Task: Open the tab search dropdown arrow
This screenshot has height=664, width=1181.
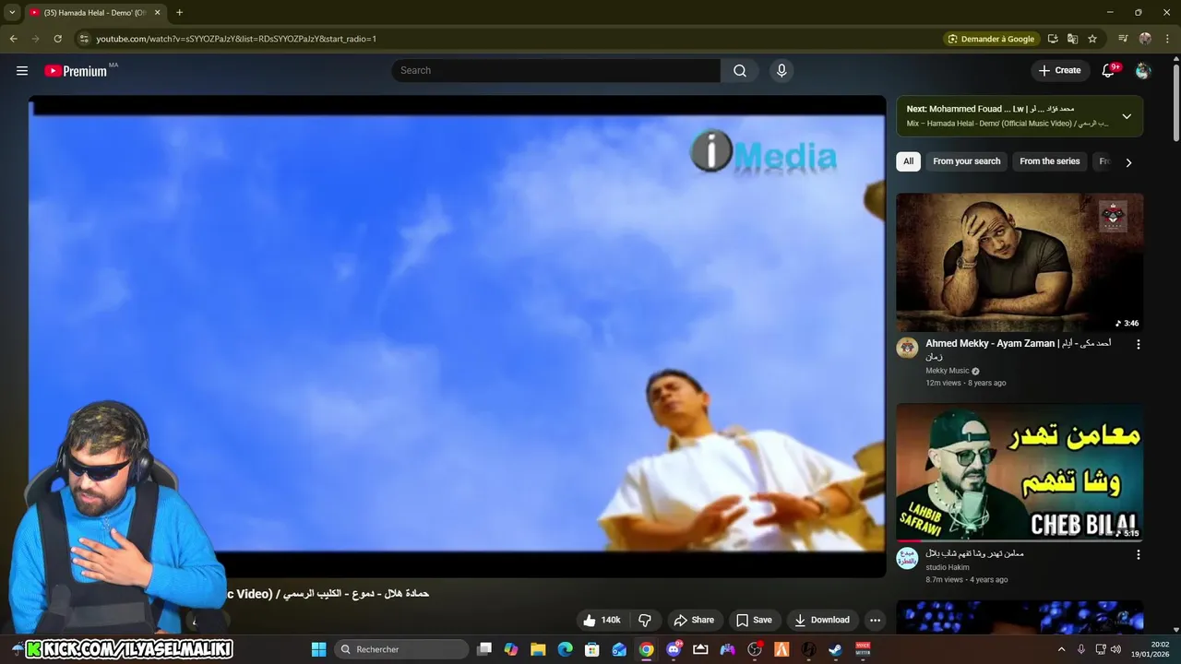Action: point(12,13)
